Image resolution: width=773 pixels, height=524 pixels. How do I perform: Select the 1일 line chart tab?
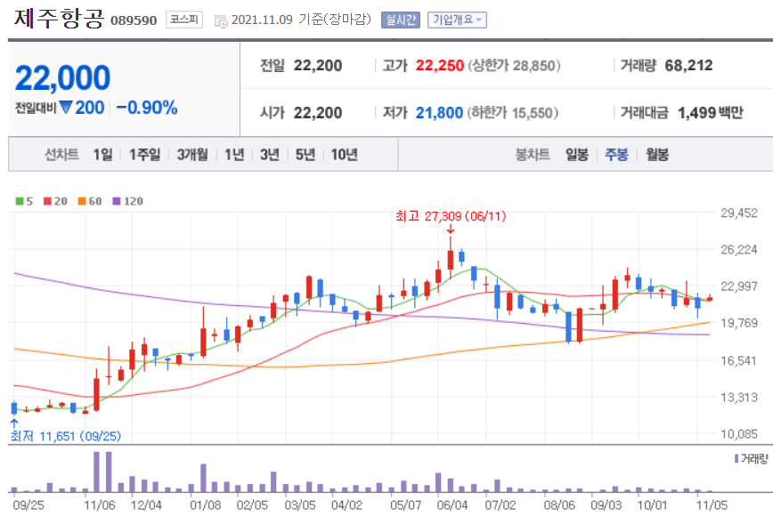click(102, 155)
